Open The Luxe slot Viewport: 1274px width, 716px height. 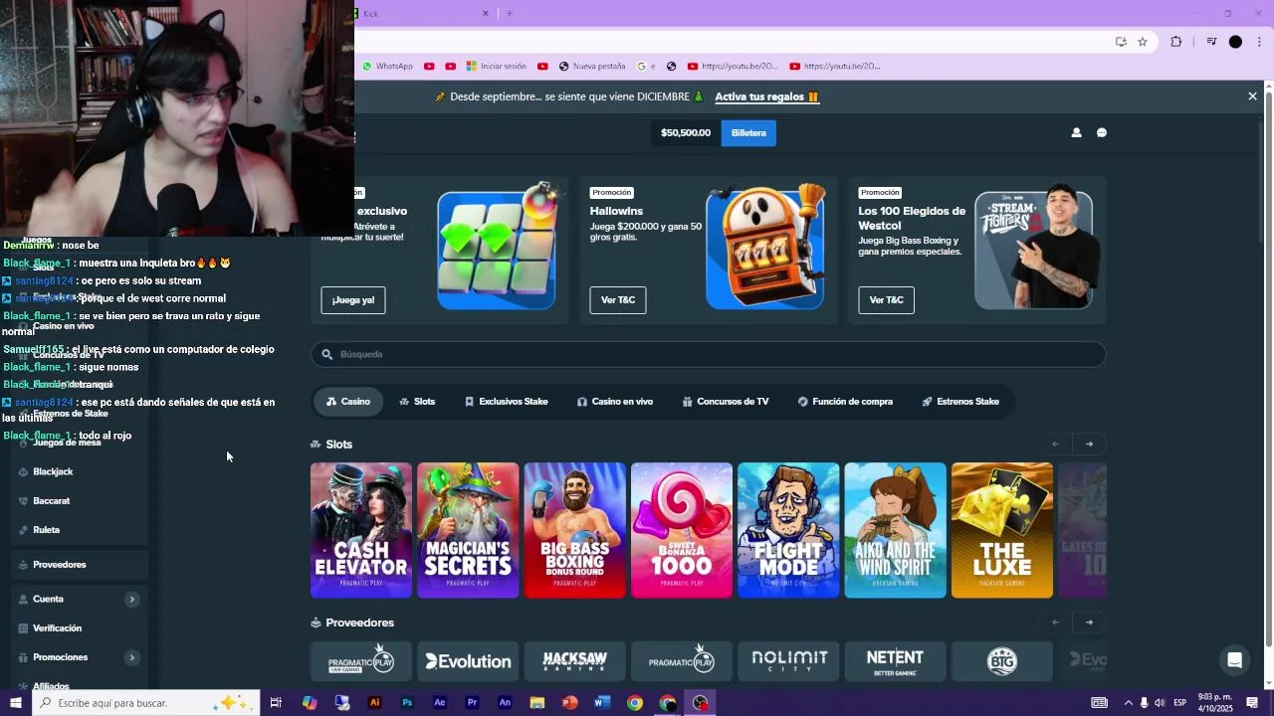click(1002, 530)
